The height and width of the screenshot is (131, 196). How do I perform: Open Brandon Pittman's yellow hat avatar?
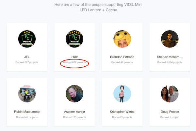(122, 39)
